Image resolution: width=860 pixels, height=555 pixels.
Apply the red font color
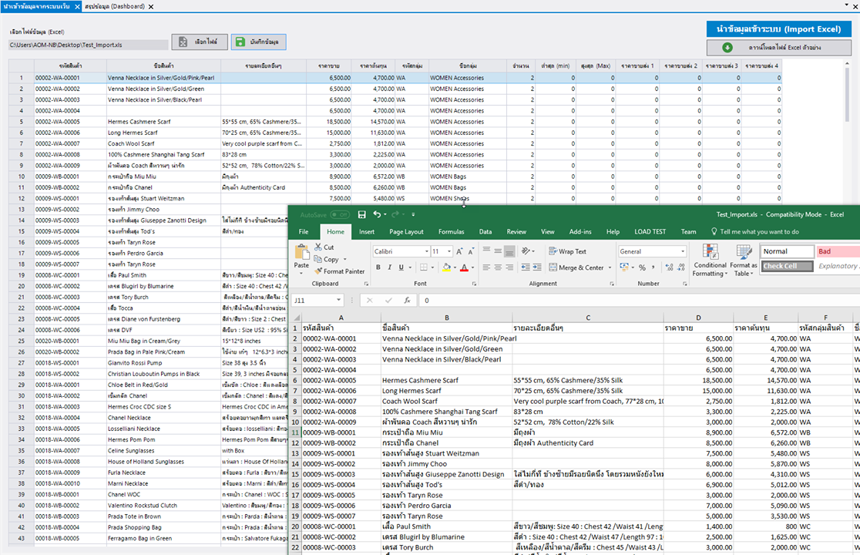coord(464,267)
